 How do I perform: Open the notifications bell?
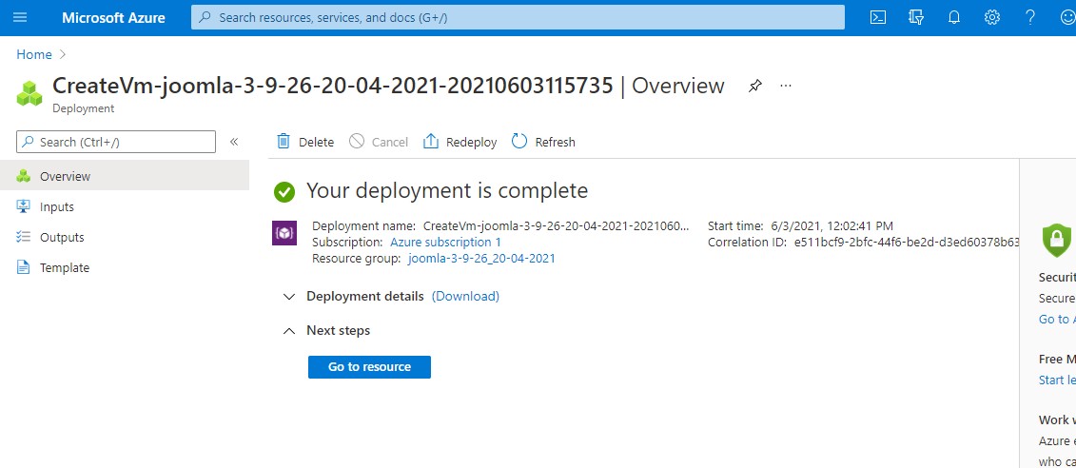point(954,18)
